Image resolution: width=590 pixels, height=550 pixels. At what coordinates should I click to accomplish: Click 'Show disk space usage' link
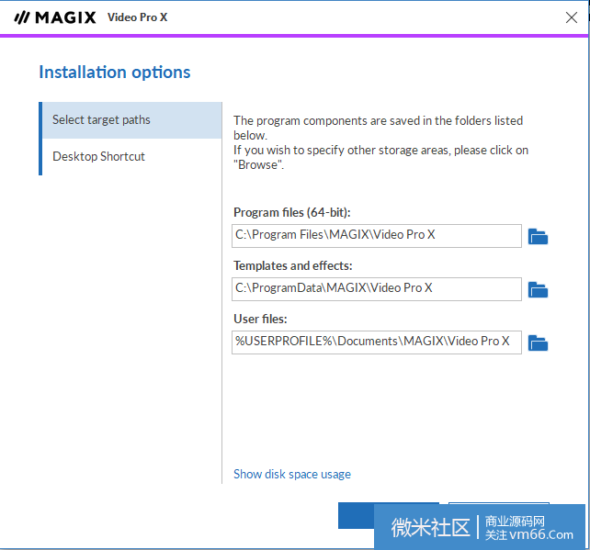[x=292, y=474]
